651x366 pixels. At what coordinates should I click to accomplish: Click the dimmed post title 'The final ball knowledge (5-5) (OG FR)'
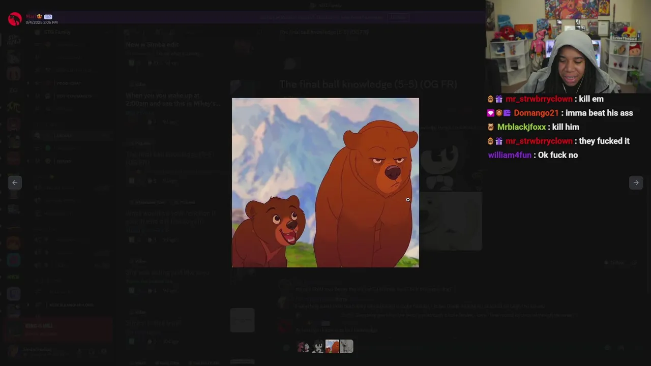tap(368, 84)
